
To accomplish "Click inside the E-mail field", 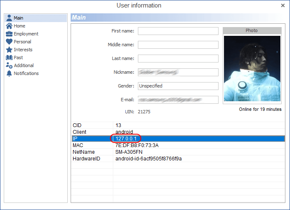I will pyautogui.click(x=178, y=100).
